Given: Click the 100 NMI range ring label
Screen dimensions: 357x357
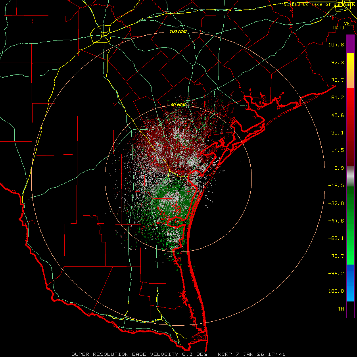Looking at the screenshot, I should pyautogui.click(x=178, y=31).
